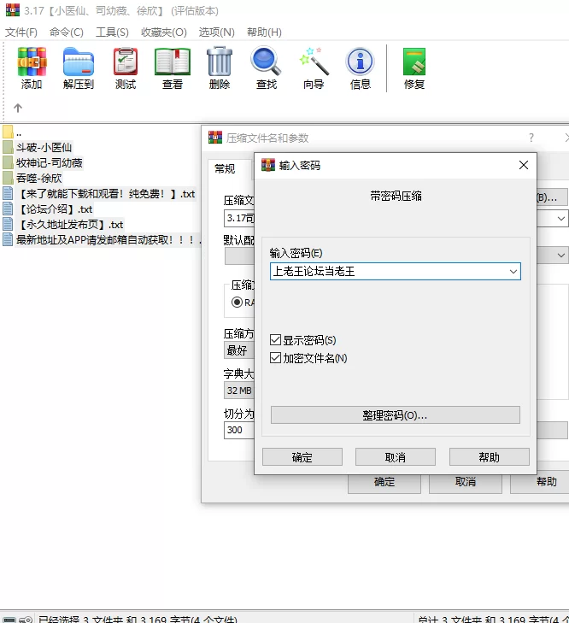
Task: Toggle the 显示密码(S) checkbox
Action: pos(275,340)
